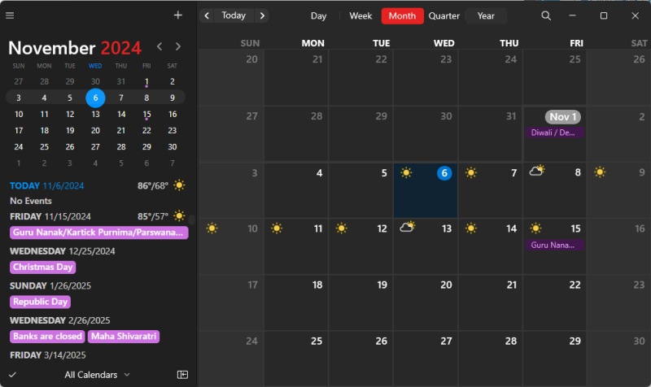Go to previous month in mini calendar
The image size is (651, 387).
click(x=159, y=47)
